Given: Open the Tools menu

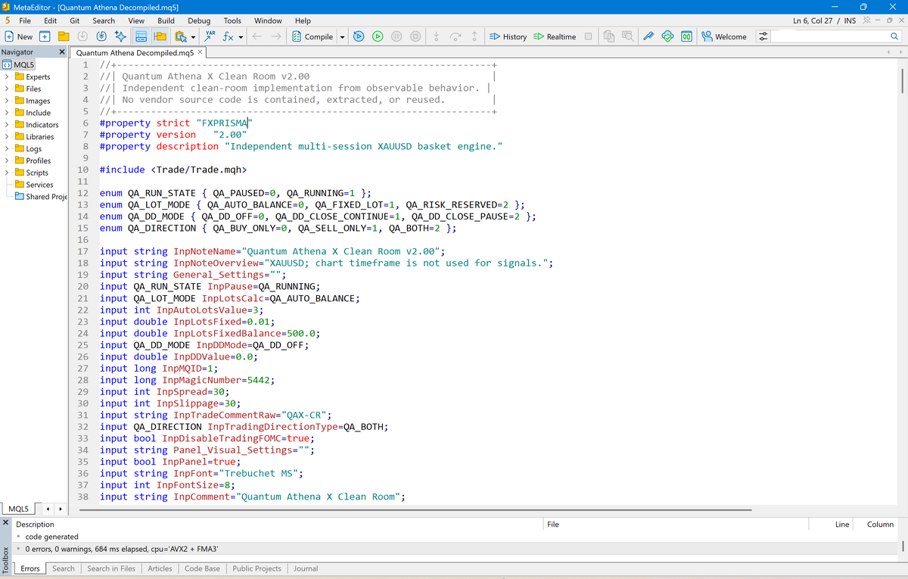Looking at the screenshot, I should 232,20.
